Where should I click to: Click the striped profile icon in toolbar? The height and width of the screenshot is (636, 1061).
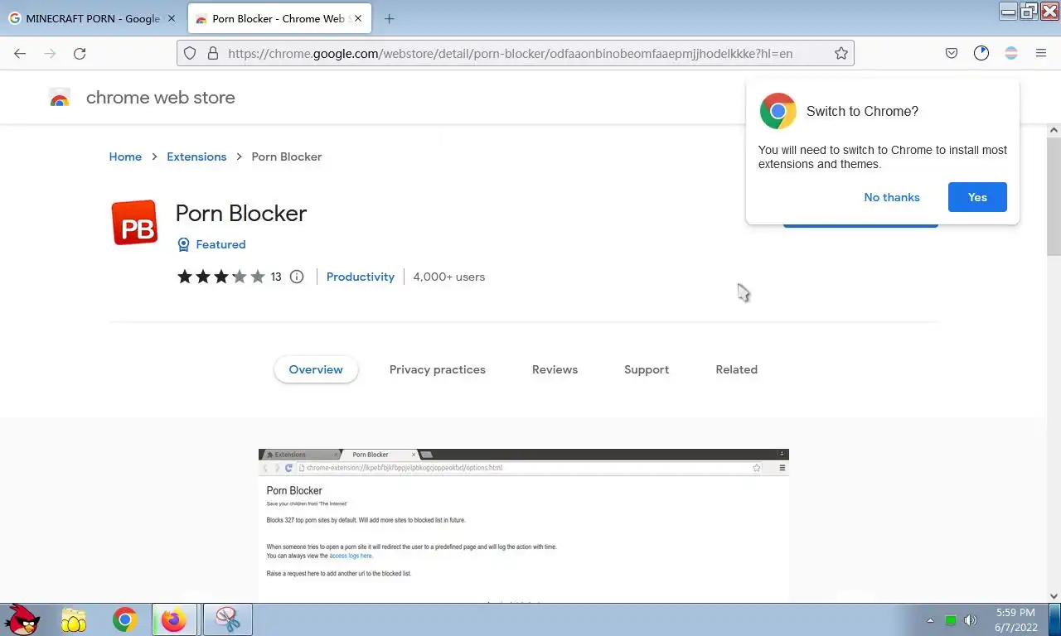[x=1011, y=53]
